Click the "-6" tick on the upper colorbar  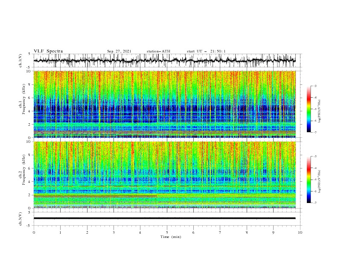315,121
